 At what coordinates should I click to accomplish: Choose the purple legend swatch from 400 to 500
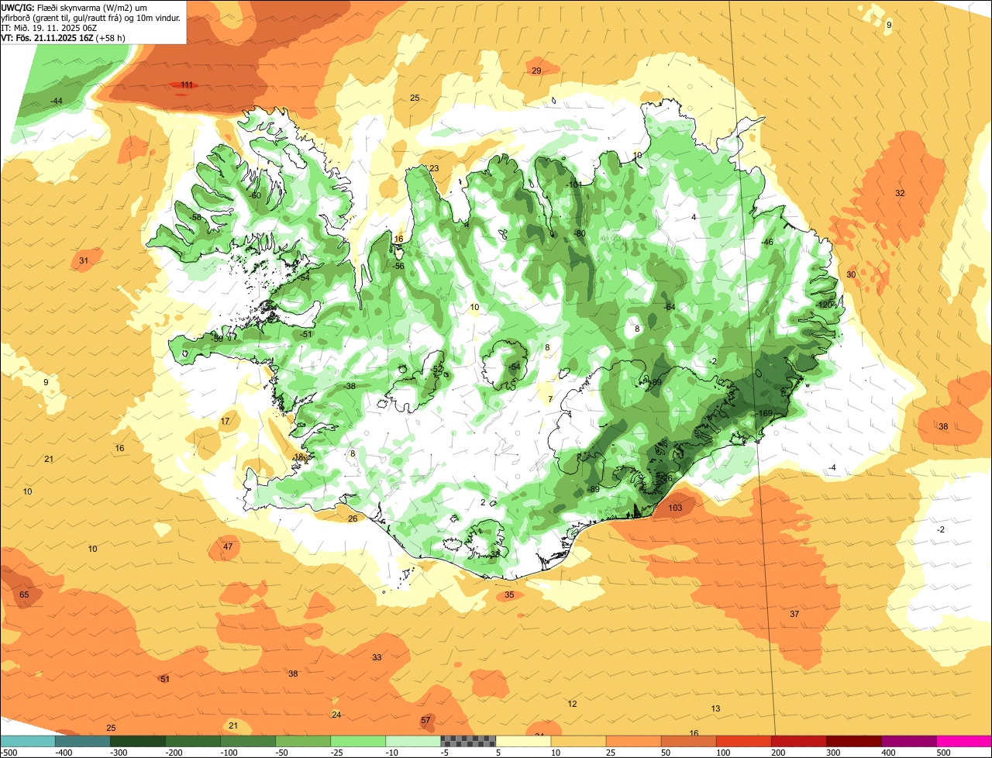pos(909,741)
